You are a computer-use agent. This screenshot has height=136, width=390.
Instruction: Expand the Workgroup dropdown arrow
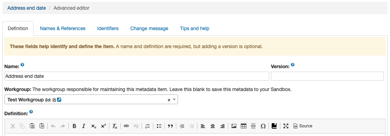(x=174, y=100)
